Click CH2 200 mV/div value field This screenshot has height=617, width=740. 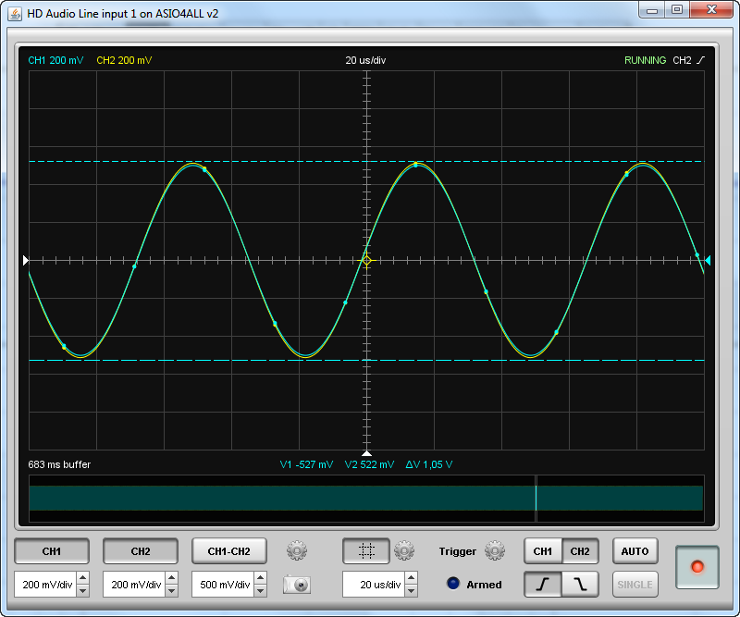(x=134, y=585)
